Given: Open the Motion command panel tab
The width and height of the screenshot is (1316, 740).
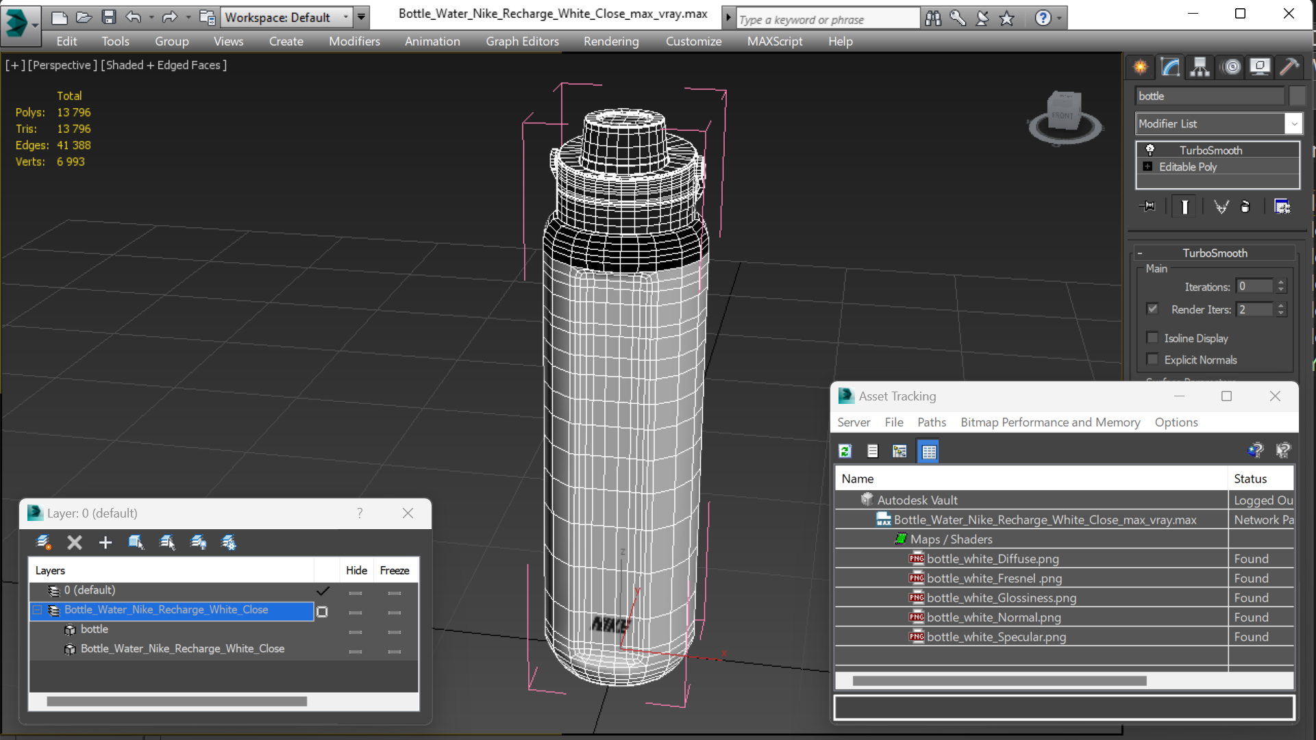Looking at the screenshot, I should click(1231, 66).
